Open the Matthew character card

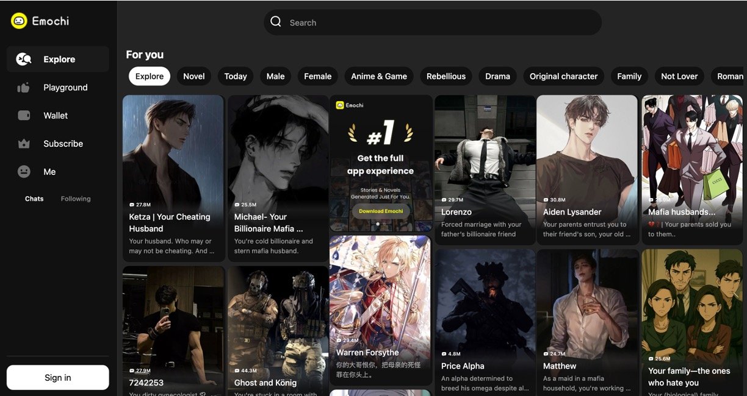click(586, 323)
